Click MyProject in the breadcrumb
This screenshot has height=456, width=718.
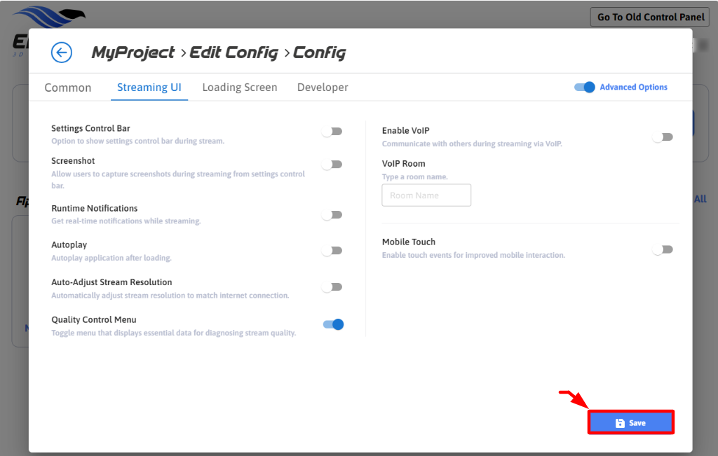[133, 53]
